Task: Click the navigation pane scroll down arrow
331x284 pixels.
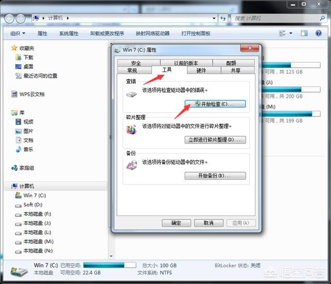Action: [111, 256]
